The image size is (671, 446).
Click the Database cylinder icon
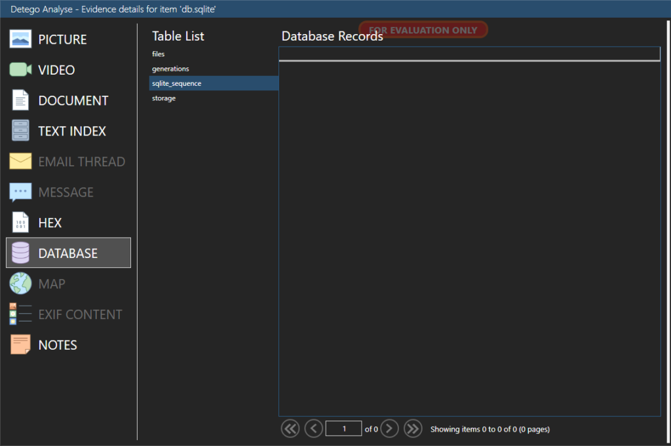click(20, 253)
